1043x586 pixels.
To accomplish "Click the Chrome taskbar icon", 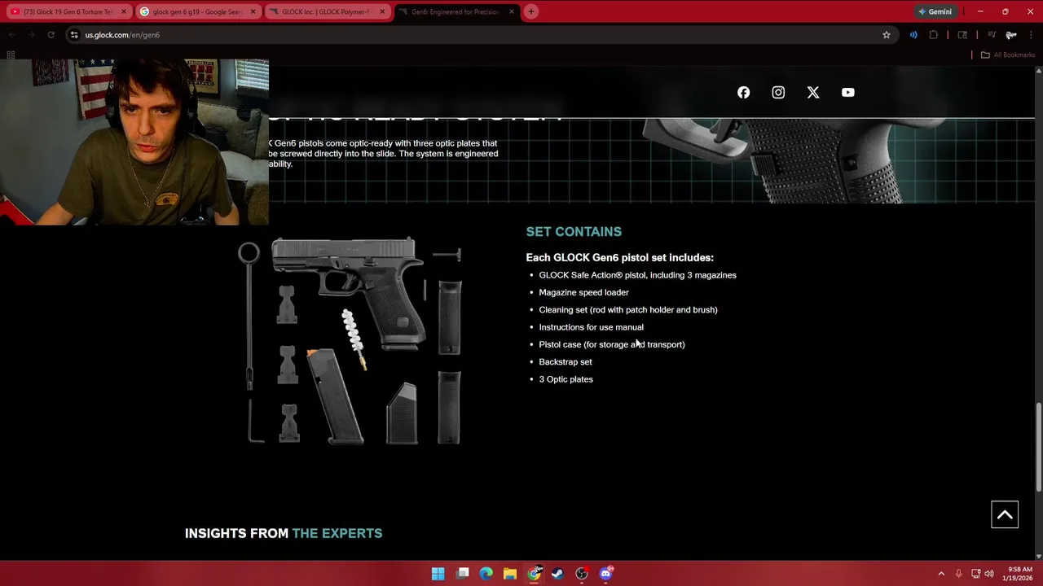I will pos(534,574).
